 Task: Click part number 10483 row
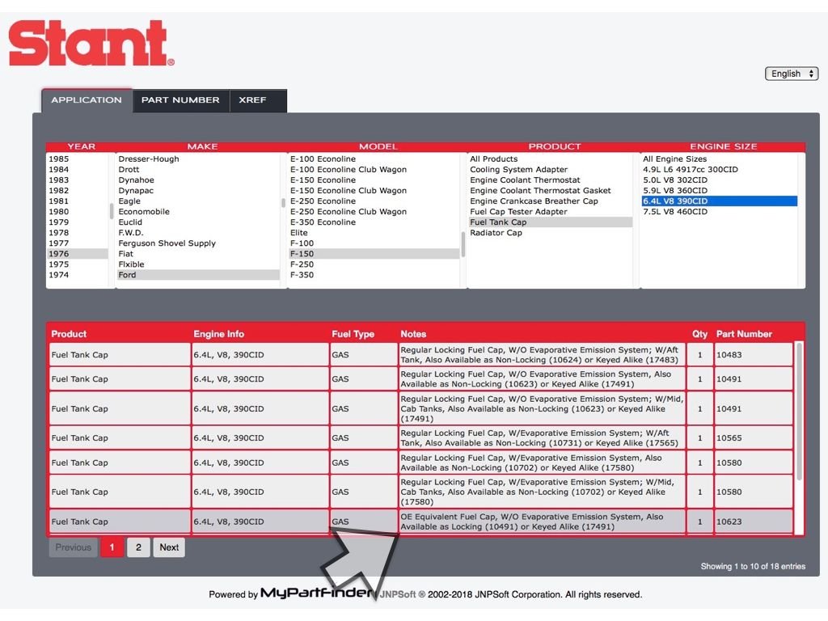coord(729,355)
